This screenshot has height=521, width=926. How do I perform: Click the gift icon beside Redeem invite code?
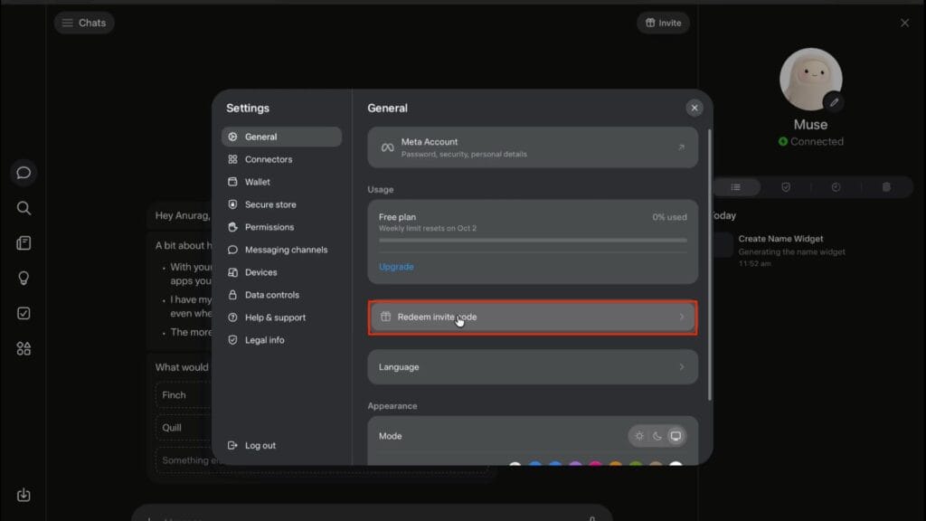[x=385, y=317]
